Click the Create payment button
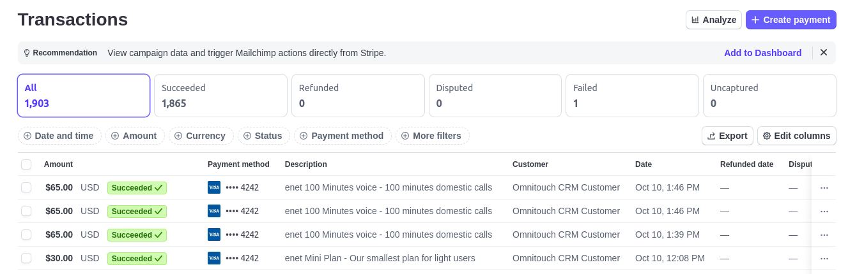 point(791,20)
